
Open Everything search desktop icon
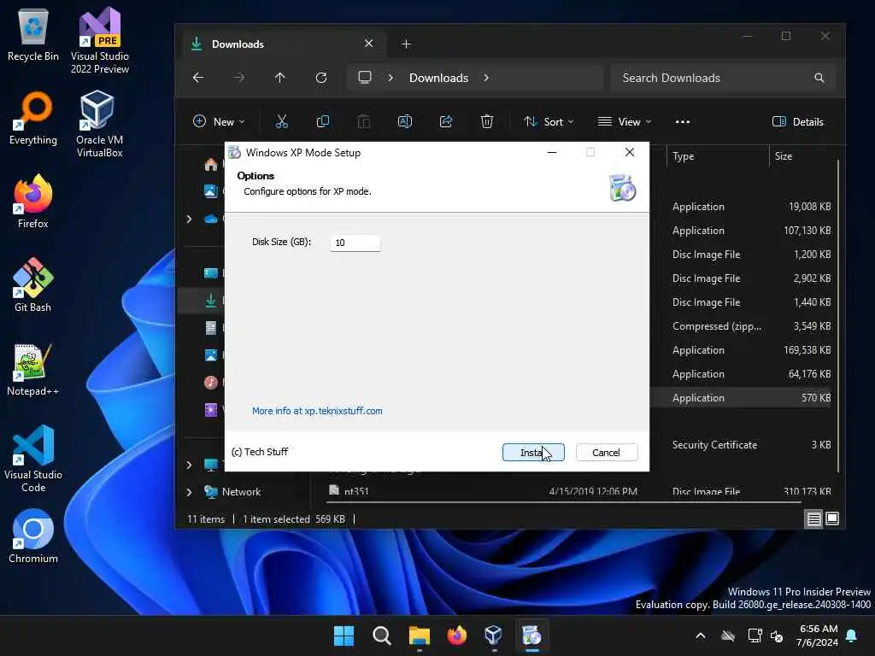click(x=33, y=118)
